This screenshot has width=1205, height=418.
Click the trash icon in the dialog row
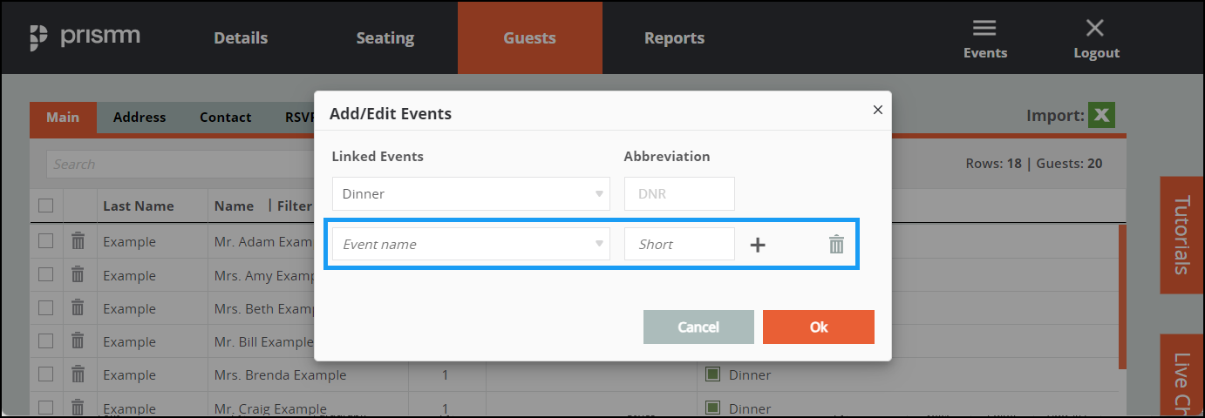(836, 245)
